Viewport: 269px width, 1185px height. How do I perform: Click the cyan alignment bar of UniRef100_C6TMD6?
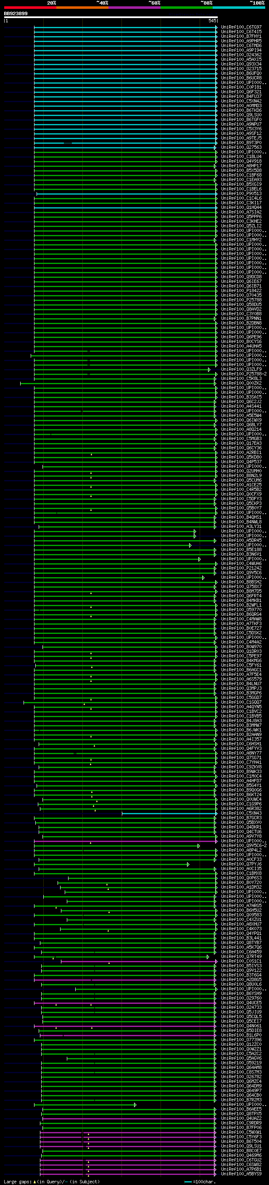click(126, 45)
